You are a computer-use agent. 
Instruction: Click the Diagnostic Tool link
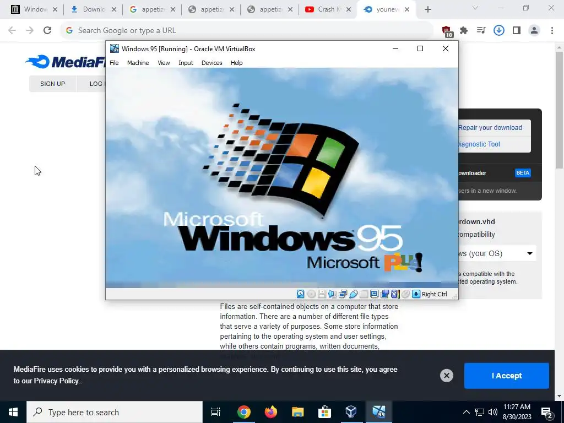[479, 144]
